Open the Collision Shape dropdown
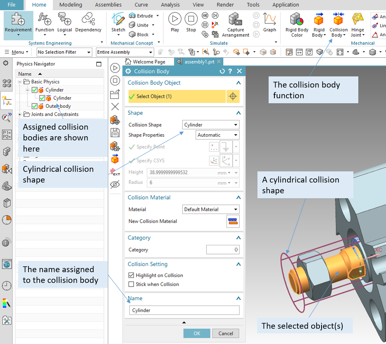This screenshot has height=344, width=386. [211, 125]
